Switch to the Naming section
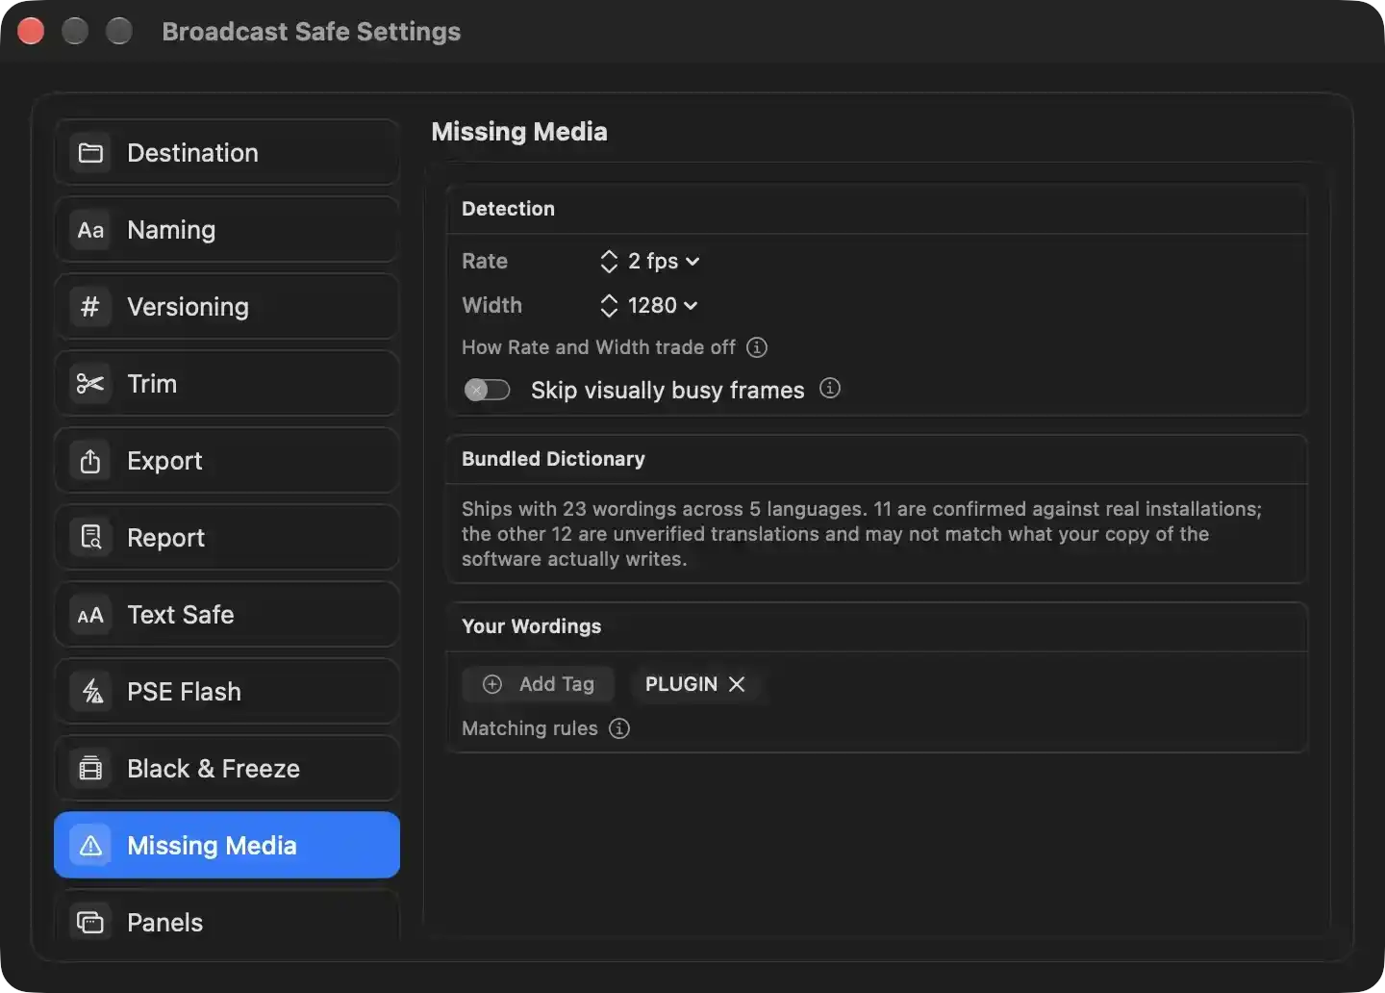 click(x=227, y=230)
